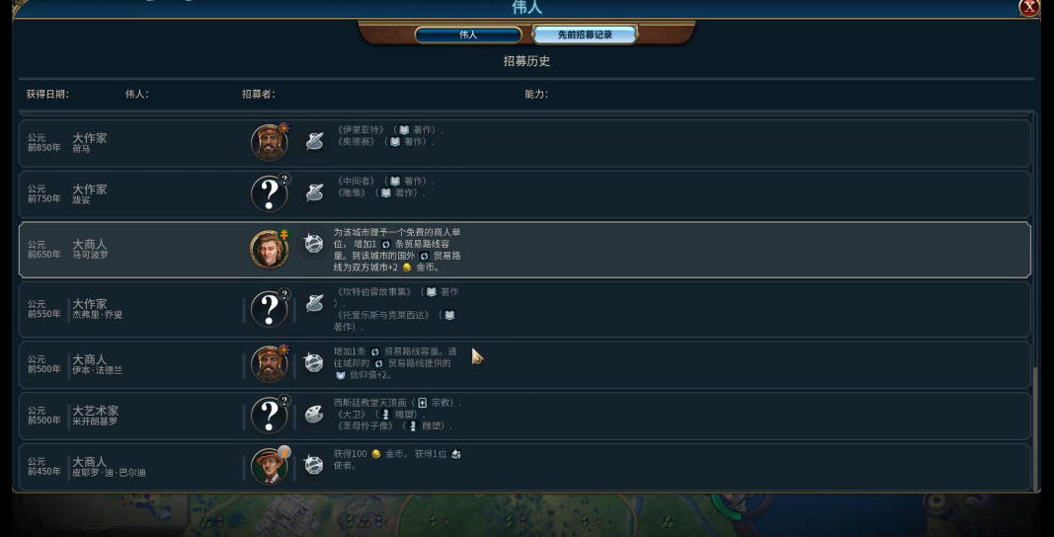
Task: Select the 先前招募记录 tab
Action: tap(584, 35)
